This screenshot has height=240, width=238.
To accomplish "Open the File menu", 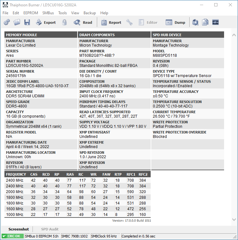I will click(x=5, y=13).
